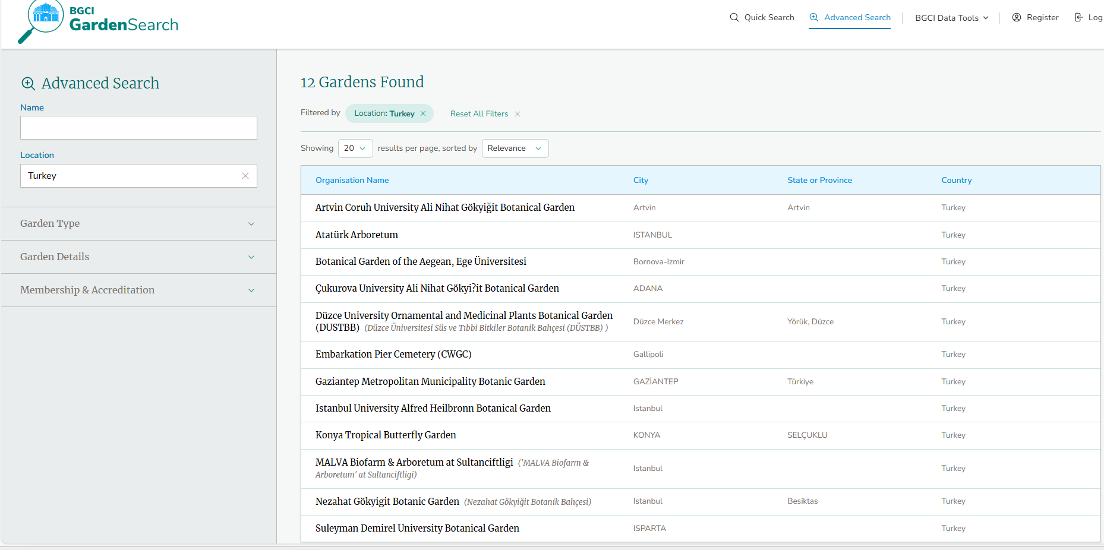Screen dimensions: 1104x550
Task: Clear the Location field with the X icon
Action: (x=245, y=176)
